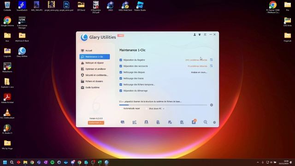
Task: Uncheck Réparation des raccourcis
Action: click(121, 66)
